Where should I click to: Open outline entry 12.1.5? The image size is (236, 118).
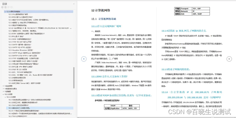[18, 25]
